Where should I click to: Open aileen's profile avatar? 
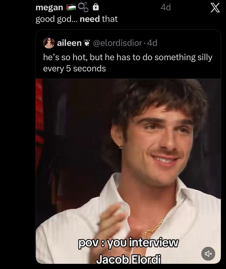pos(49,43)
